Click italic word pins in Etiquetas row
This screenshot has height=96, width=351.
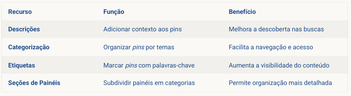(x=131, y=65)
